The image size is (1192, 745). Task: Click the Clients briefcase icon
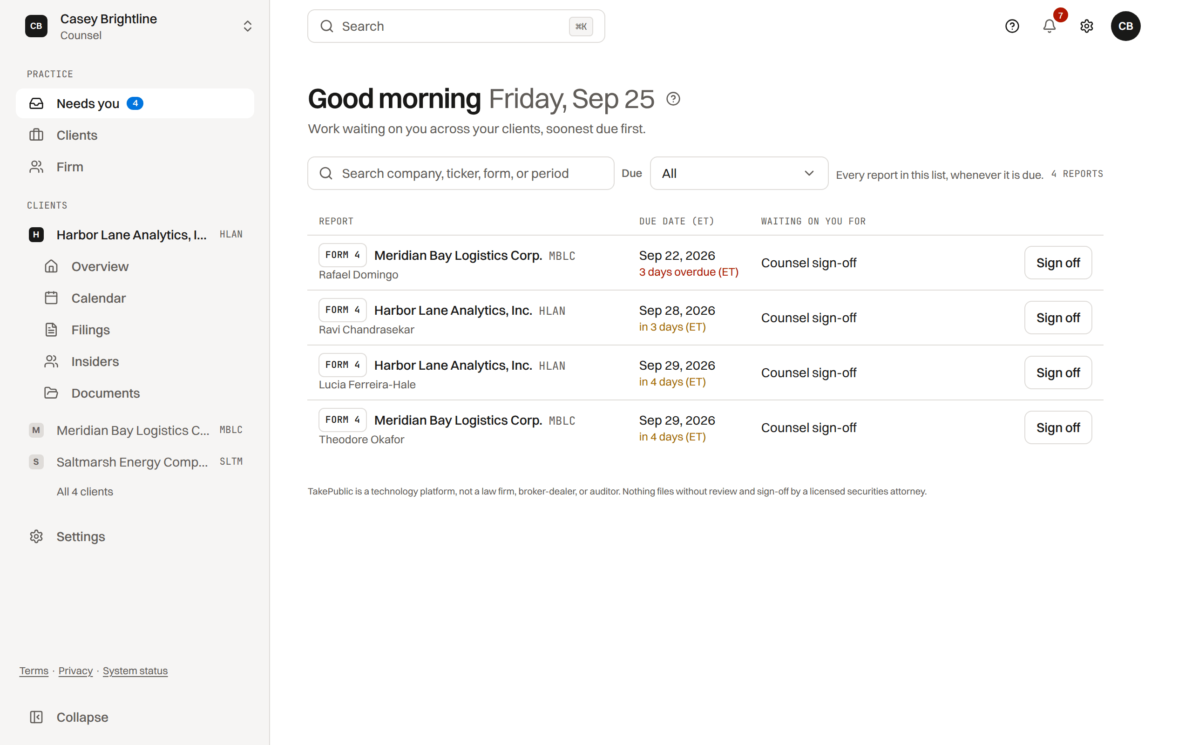point(36,135)
